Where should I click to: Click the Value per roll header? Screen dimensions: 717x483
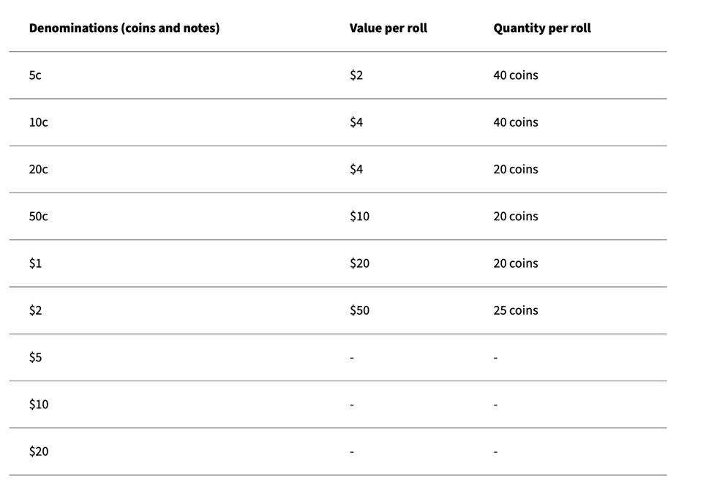pos(388,29)
